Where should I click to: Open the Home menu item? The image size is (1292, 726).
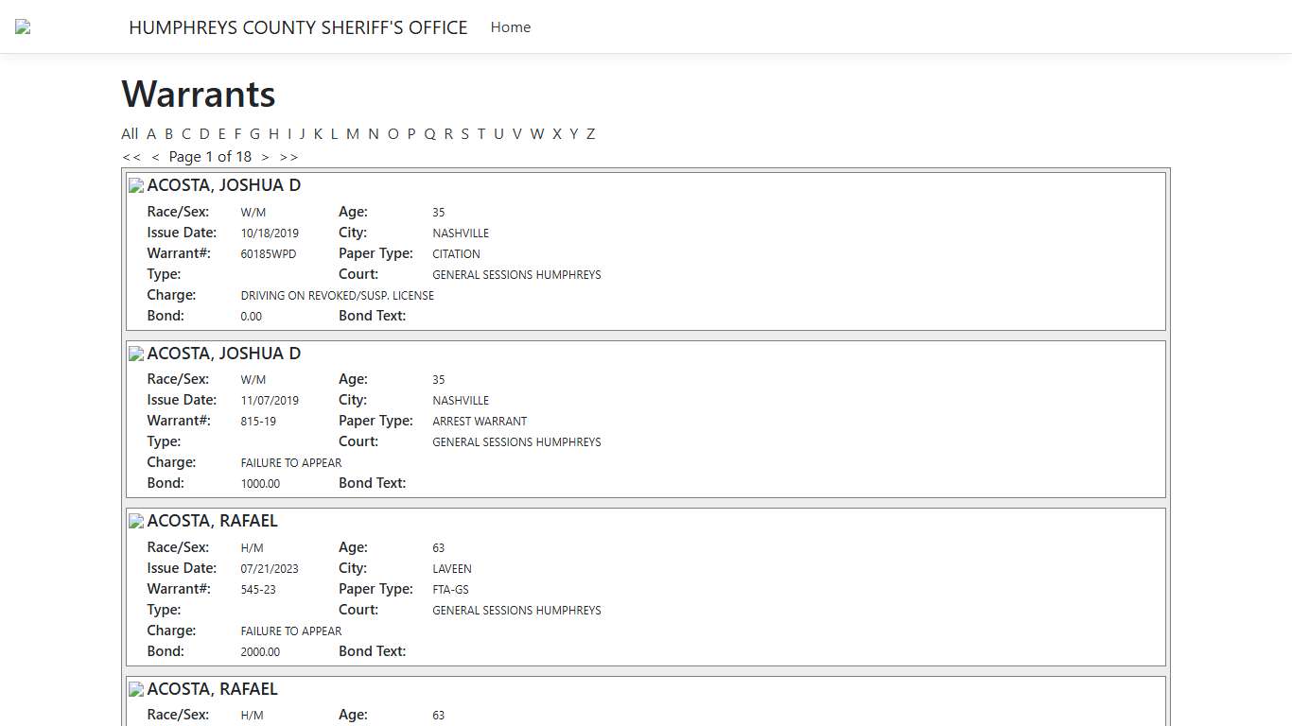511,26
